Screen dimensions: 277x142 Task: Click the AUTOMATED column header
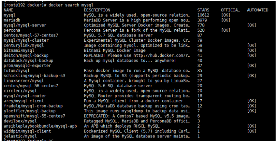coord(258,10)
